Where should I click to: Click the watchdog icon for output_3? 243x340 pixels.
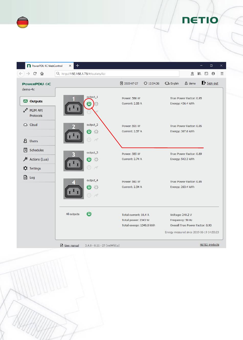tap(96, 168)
